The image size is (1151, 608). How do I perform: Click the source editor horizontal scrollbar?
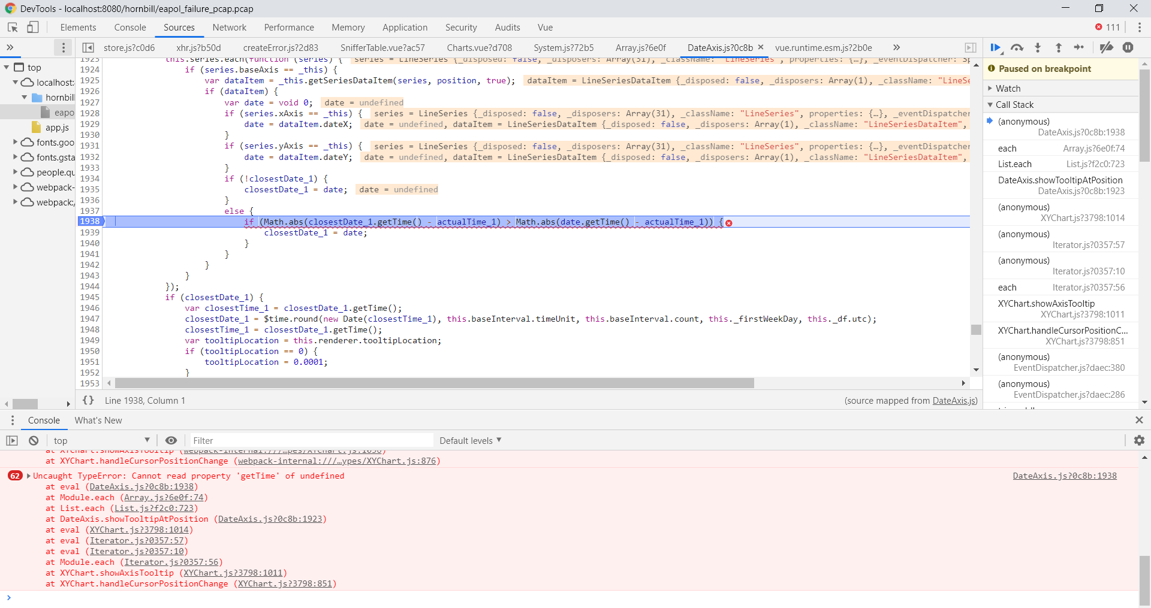(x=435, y=383)
